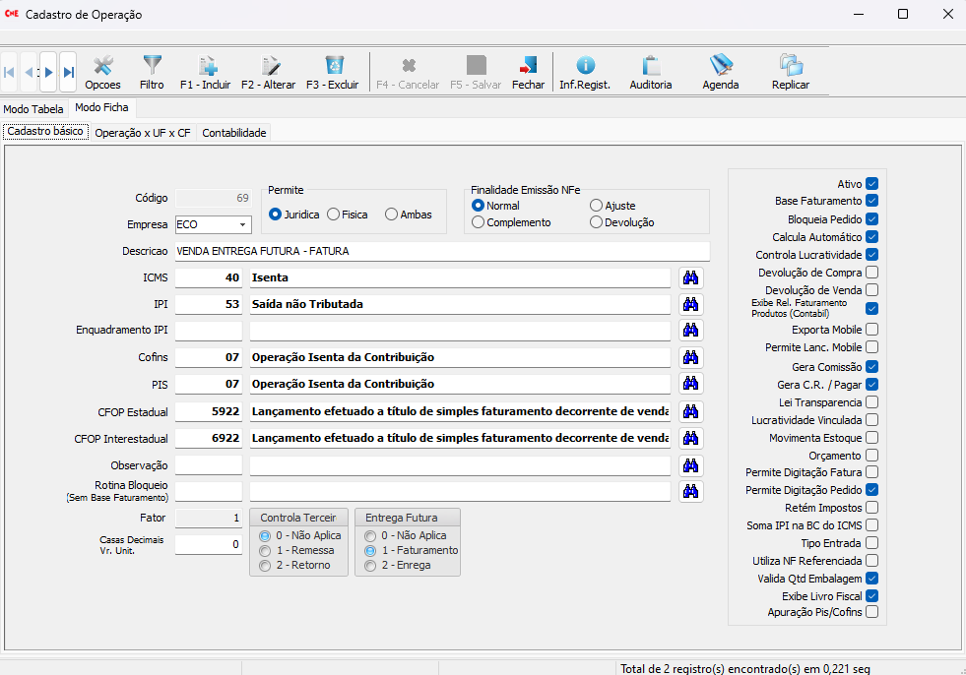This screenshot has width=966, height=675.
Task: Open Auditoria from the toolbar
Action: click(x=650, y=73)
